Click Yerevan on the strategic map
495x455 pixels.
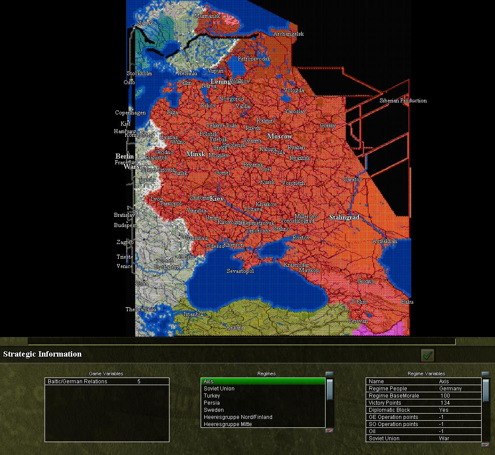(x=358, y=321)
